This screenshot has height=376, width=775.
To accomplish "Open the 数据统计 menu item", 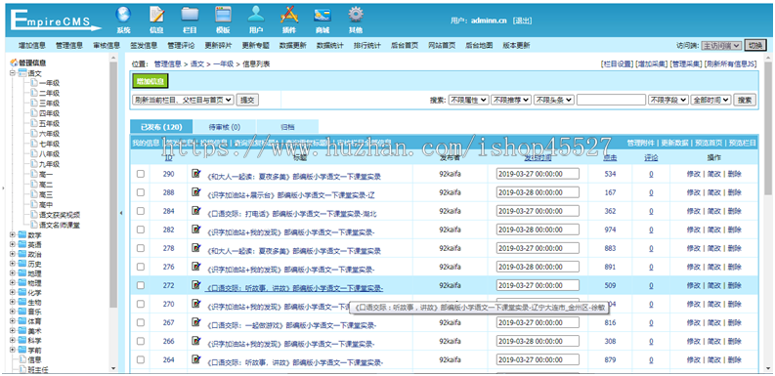I will (x=329, y=46).
